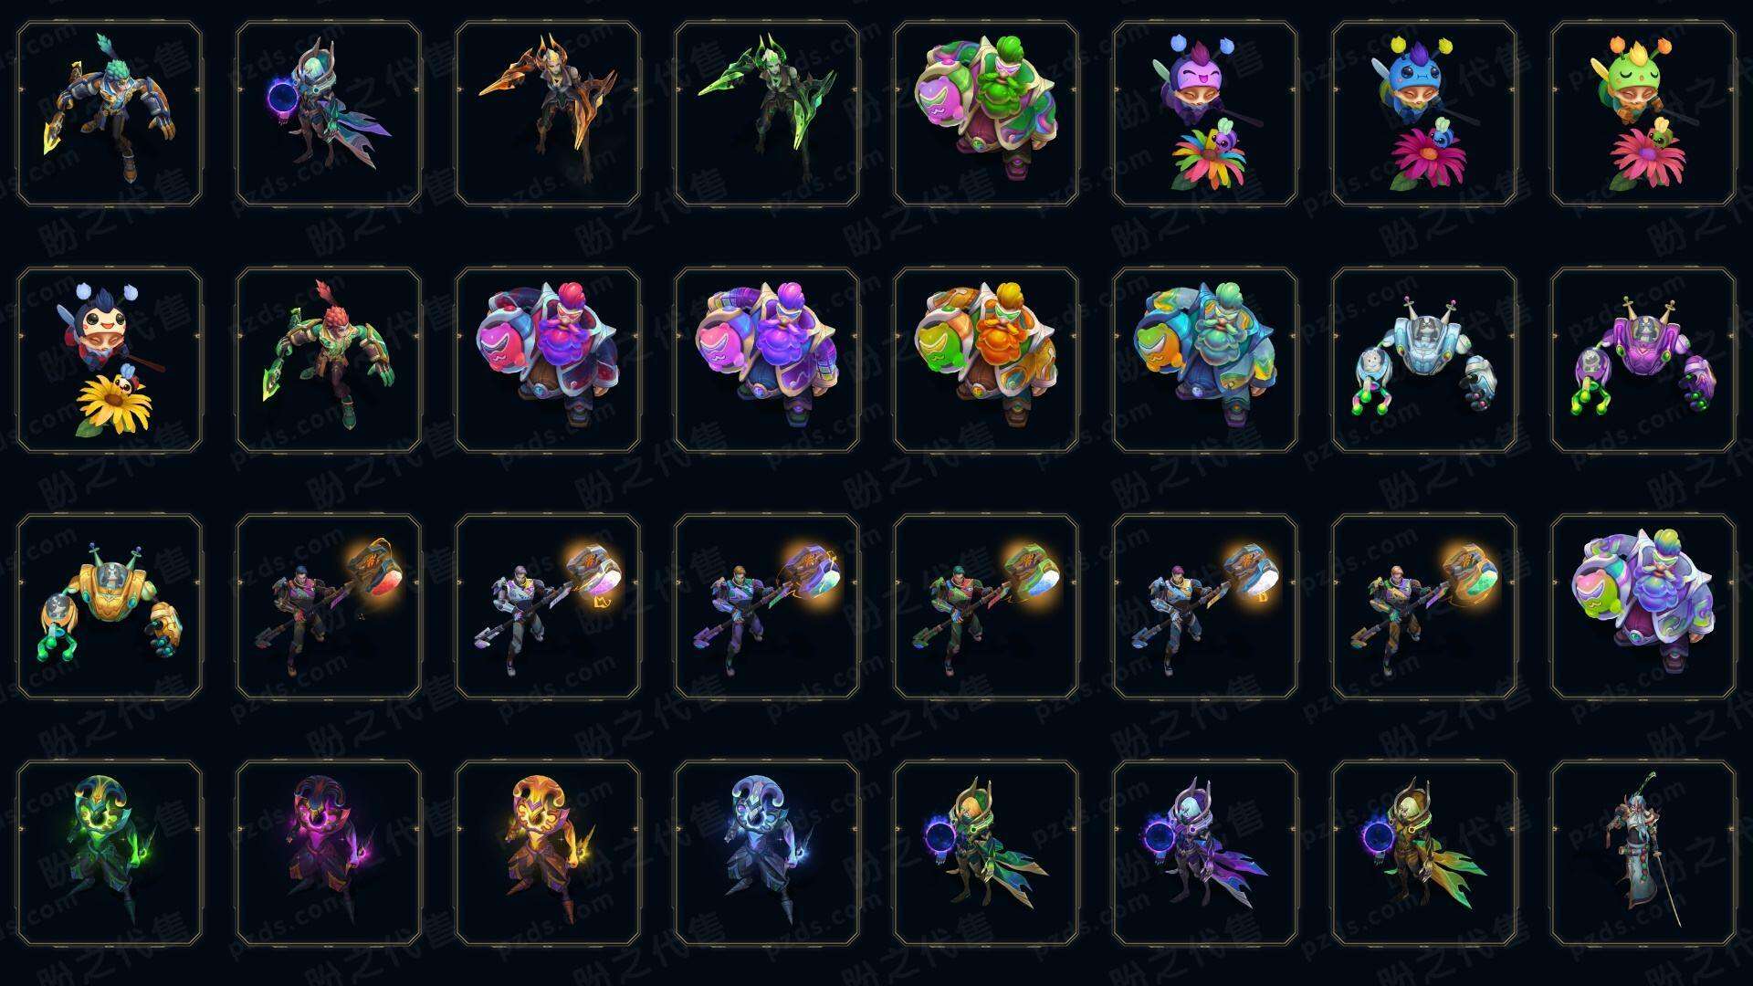Select the orange-bearded candy Gragas thumbnail
Screen dimensions: 1753x986
click(986, 360)
